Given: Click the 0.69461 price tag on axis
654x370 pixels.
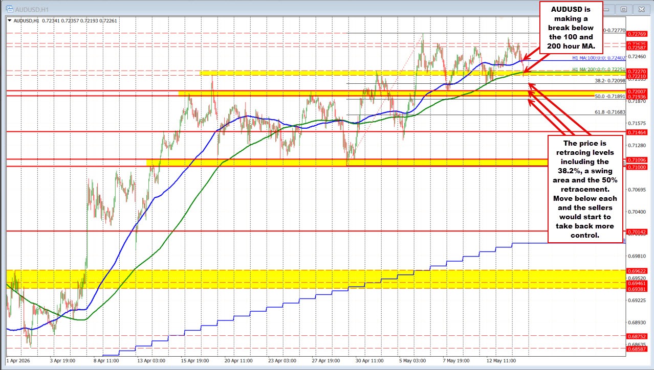Looking at the screenshot, I should click(638, 283).
